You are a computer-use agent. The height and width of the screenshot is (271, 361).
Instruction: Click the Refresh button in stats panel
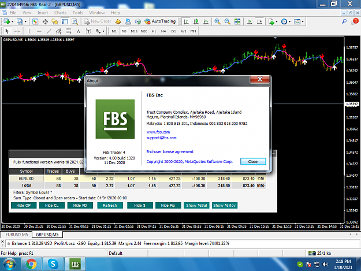pos(110,205)
